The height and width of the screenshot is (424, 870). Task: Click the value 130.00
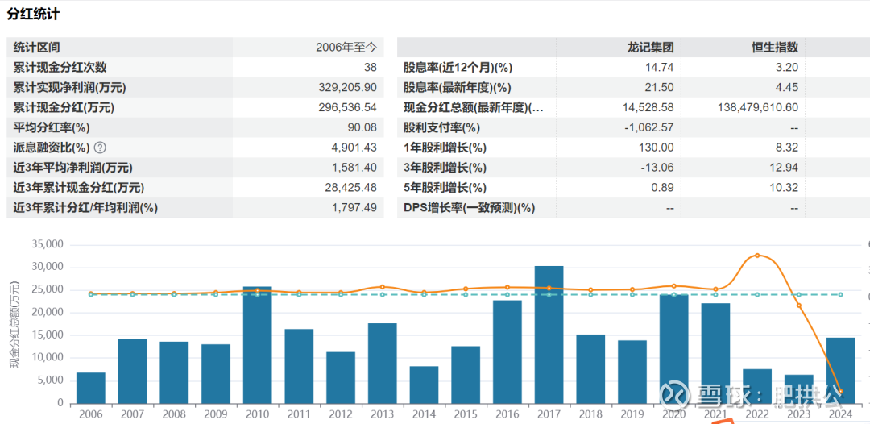657,148
